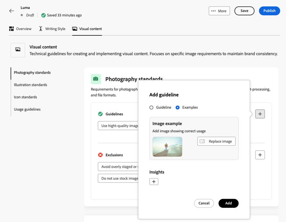Viewport: 286px width, 222px height.
Task: Click the yoga image example thumbnail
Action: [167, 146]
